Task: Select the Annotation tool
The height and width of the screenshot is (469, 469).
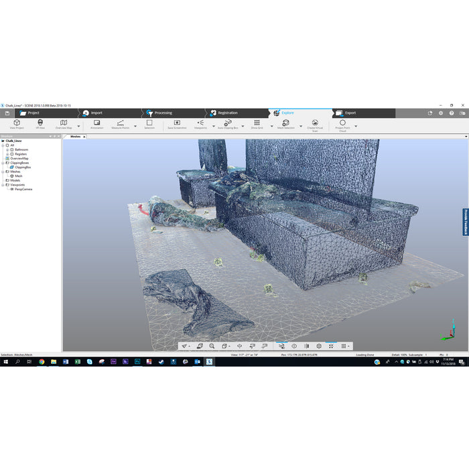Action: pyautogui.click(x=97, y=124)
